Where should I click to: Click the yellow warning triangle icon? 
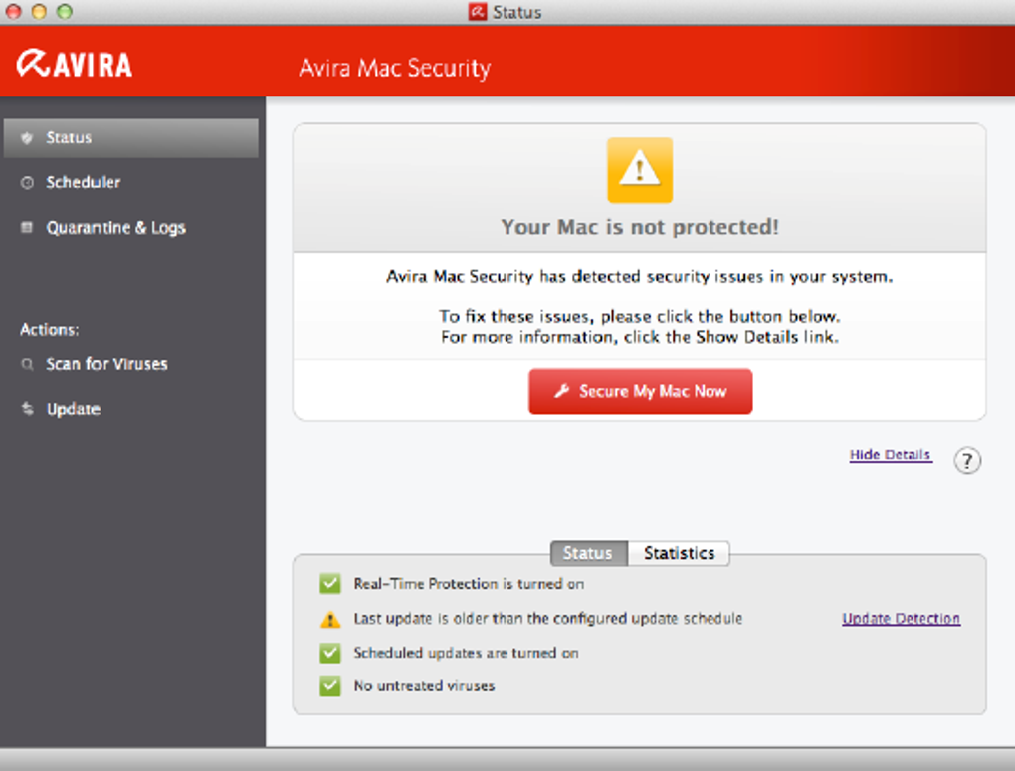[639, 170]
